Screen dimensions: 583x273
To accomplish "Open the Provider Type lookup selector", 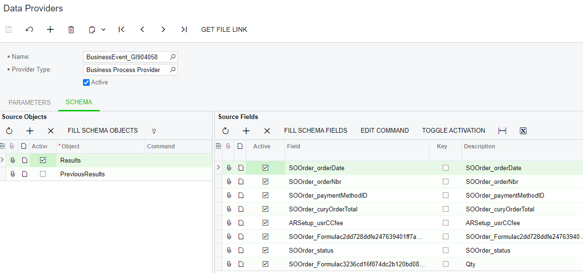I will pos(173,70).
